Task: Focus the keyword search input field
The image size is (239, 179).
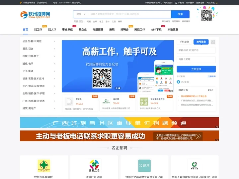Action: [x=130, y=14]
